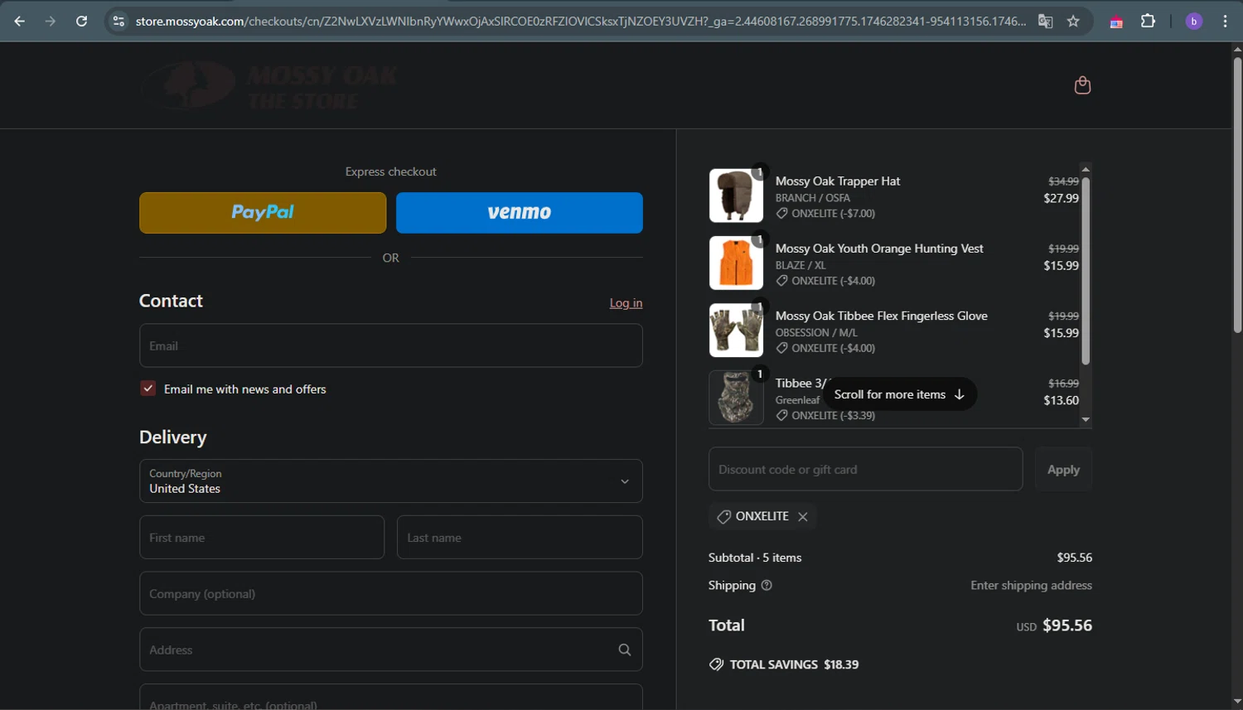The image size is (1243, 710).
Task: Open the Mossy Oak store logo
Action: click(x=268, y=85)
